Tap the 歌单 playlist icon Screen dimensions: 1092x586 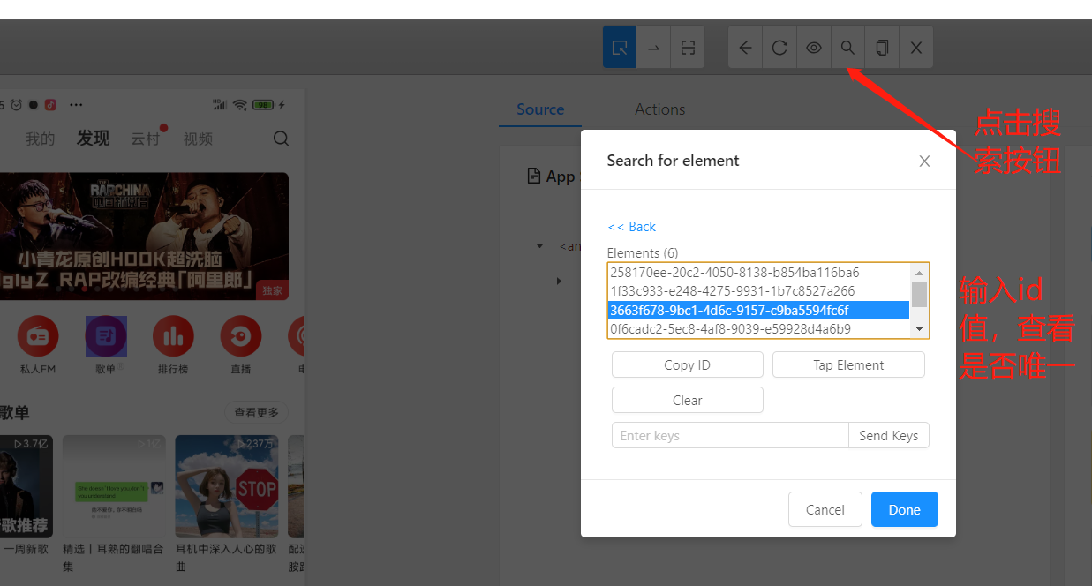tap(106, 336)
